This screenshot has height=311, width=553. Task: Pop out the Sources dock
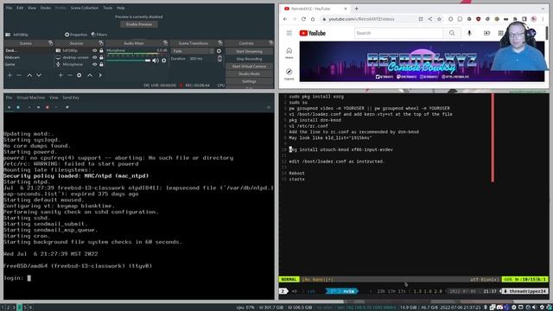point(101,43)
